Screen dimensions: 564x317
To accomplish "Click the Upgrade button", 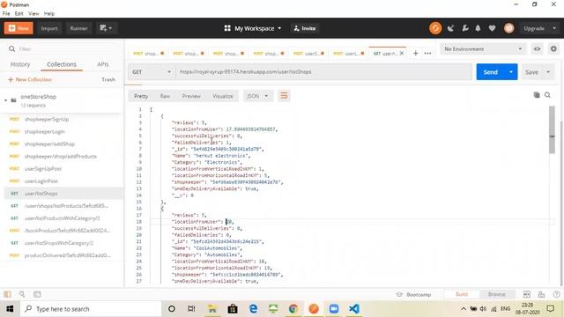I will (534, 28).
